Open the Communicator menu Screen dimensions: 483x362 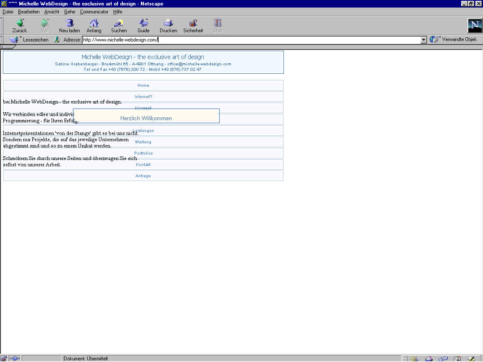94,12
